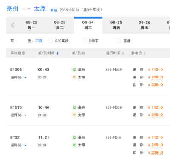Click the 发/到站 column header

click(79, 53)
